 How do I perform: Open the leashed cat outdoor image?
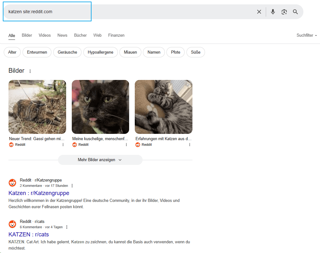point(37,107)
